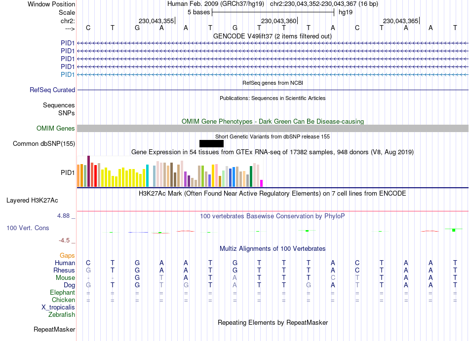Select the chr2:230,043,352-230,043,367 (16 bp) position text
The image size is (469, 341).
324,4
